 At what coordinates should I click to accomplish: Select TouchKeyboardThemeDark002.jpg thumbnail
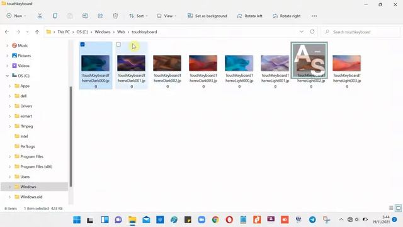coord(167,63)
